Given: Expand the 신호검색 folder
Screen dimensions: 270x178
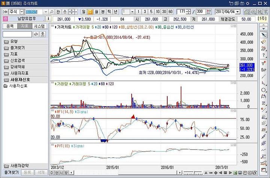Looking at the screenshot, I should pyautogui.click(x=25, y=61).
